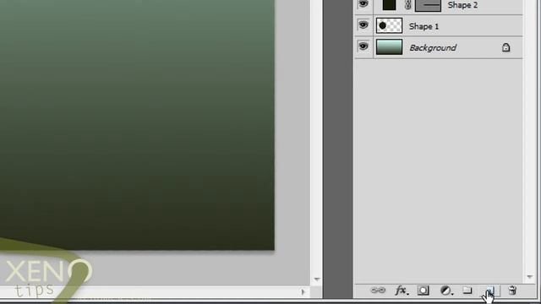This screenshot has height=304, width=541.
Task: Click canvas vertical scroll down arrow
Action: pos(317,280)
